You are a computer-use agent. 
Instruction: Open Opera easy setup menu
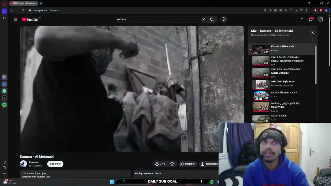301,10
